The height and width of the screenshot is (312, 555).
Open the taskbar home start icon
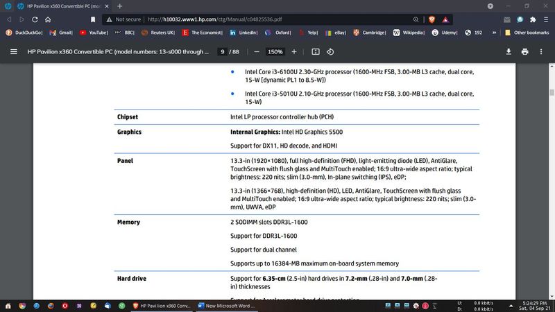(x=8, y=306)
